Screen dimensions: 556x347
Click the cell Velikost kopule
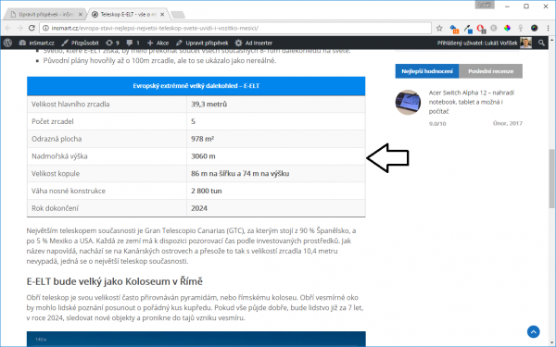(107, 174)
